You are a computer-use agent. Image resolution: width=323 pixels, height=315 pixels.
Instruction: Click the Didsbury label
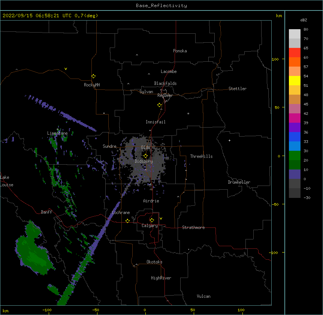(x=144, y=161)
